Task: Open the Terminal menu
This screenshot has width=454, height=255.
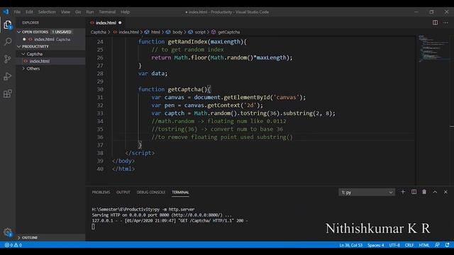Action: [x=107, y=12]
